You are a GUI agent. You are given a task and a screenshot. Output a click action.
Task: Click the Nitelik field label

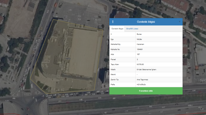(x=113, y=69)
